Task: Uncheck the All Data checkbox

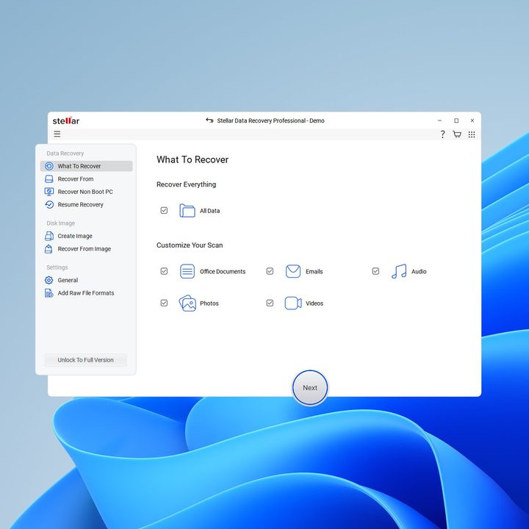Action: 164,211
